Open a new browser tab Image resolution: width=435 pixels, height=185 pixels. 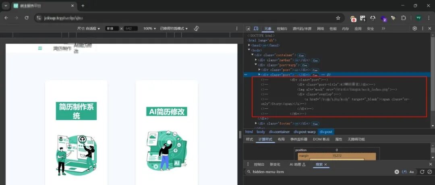coord(83,6)
